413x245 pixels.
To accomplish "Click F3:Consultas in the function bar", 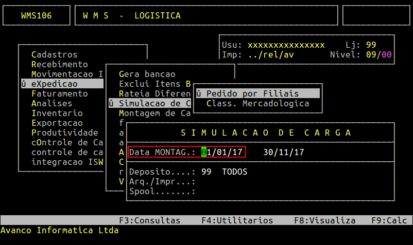I will tap(150, 220).
